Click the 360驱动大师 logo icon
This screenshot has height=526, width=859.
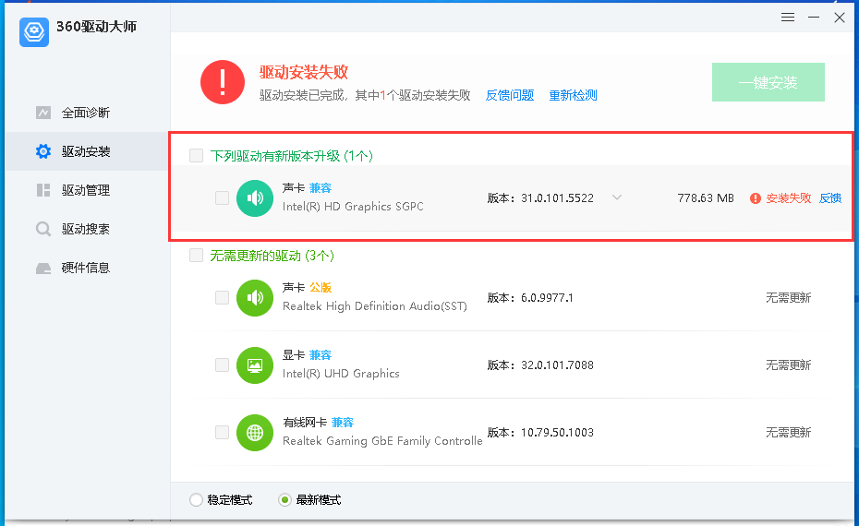point(34,31)
